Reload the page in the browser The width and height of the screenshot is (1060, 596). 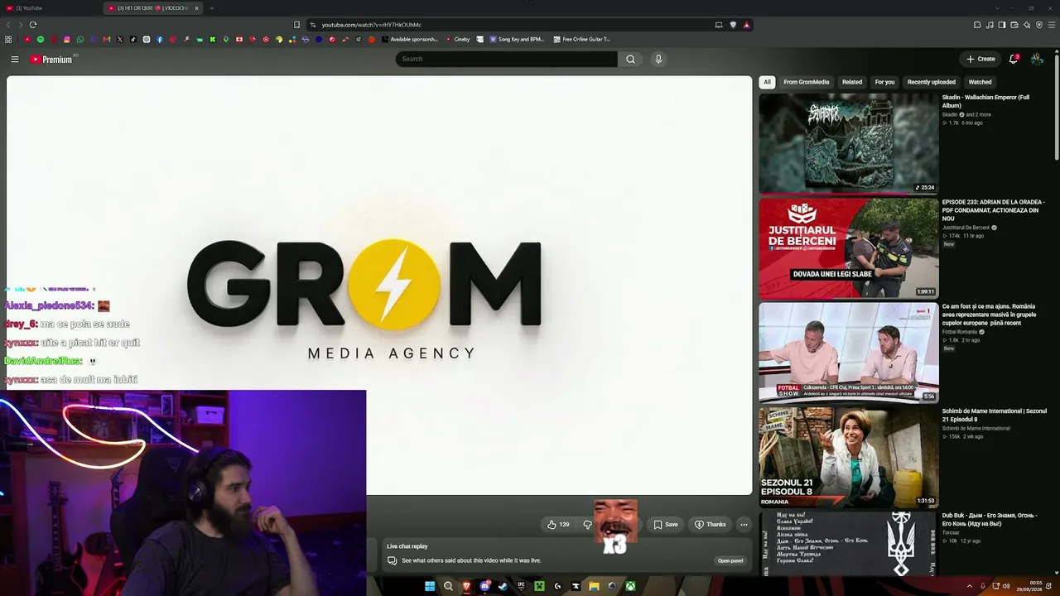[32, 25]
